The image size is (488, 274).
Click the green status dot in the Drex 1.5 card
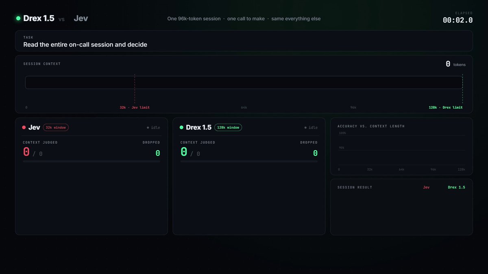pos(182,127)
